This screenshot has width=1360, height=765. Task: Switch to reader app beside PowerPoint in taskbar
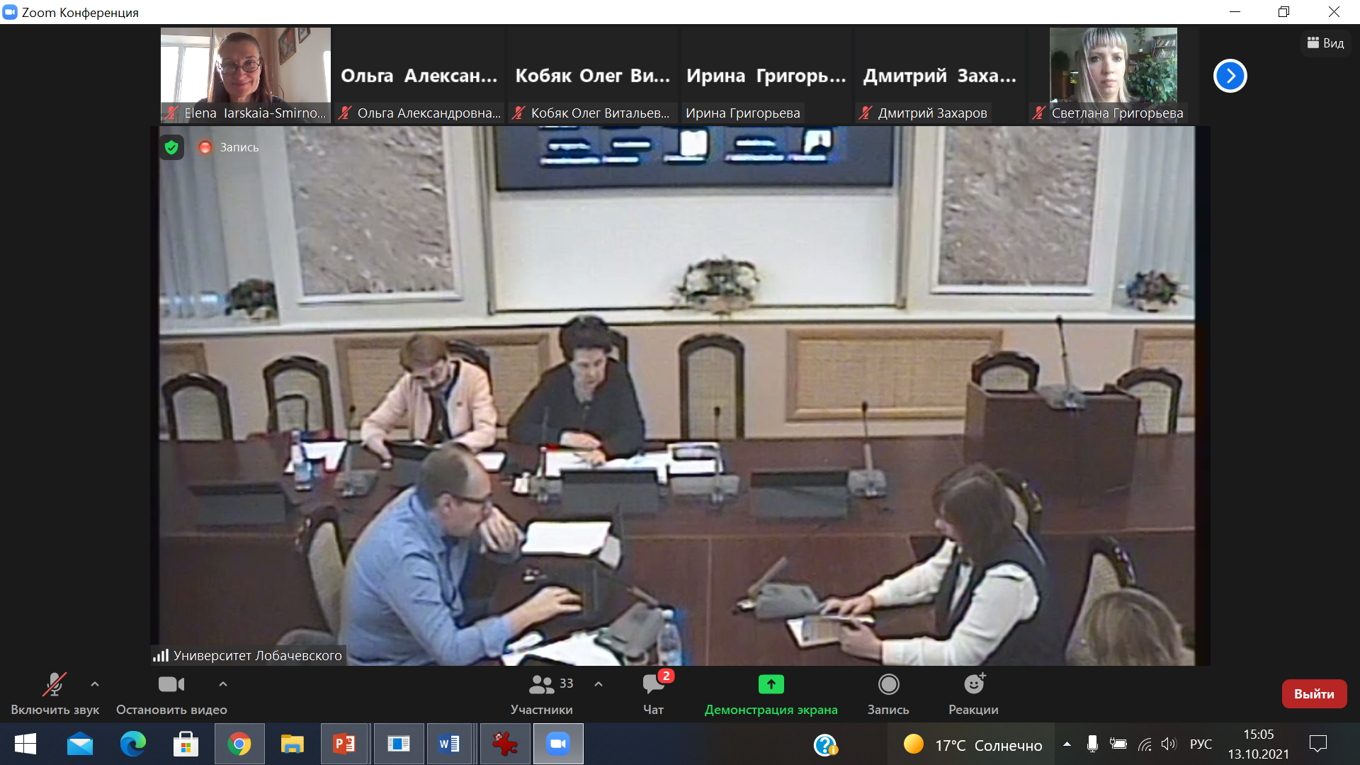click(x=398, y=744)
